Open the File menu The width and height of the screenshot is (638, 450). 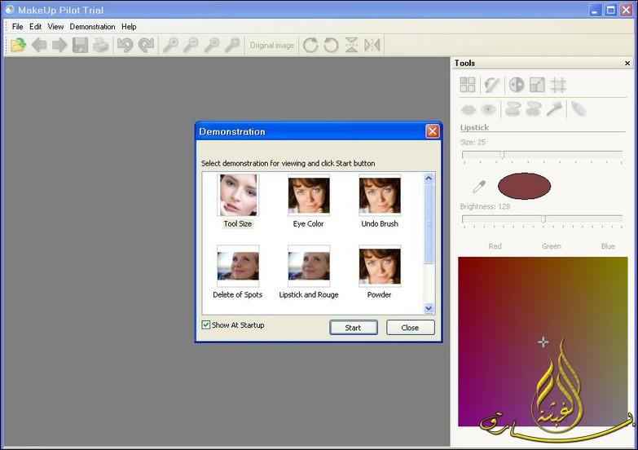tap(17, 26)
